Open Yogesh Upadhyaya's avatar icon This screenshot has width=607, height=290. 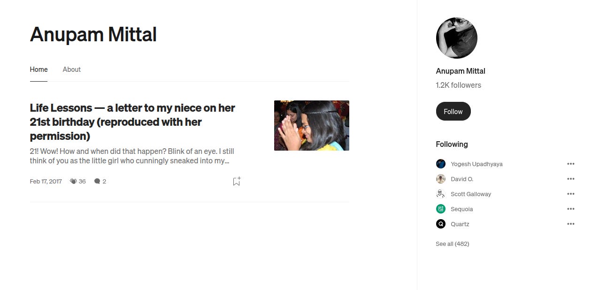pos(440,164)
